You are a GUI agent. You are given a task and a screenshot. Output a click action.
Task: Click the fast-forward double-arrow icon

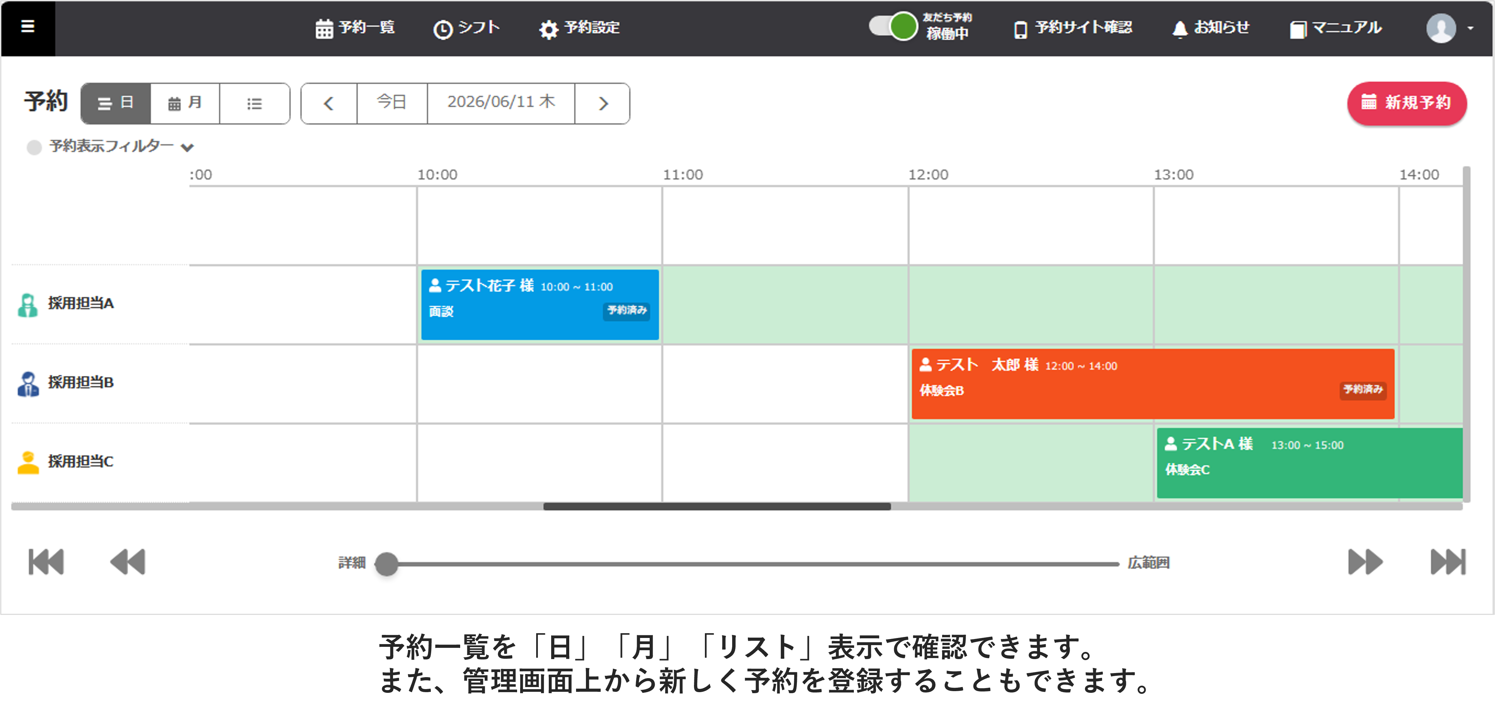point(1365,562)
